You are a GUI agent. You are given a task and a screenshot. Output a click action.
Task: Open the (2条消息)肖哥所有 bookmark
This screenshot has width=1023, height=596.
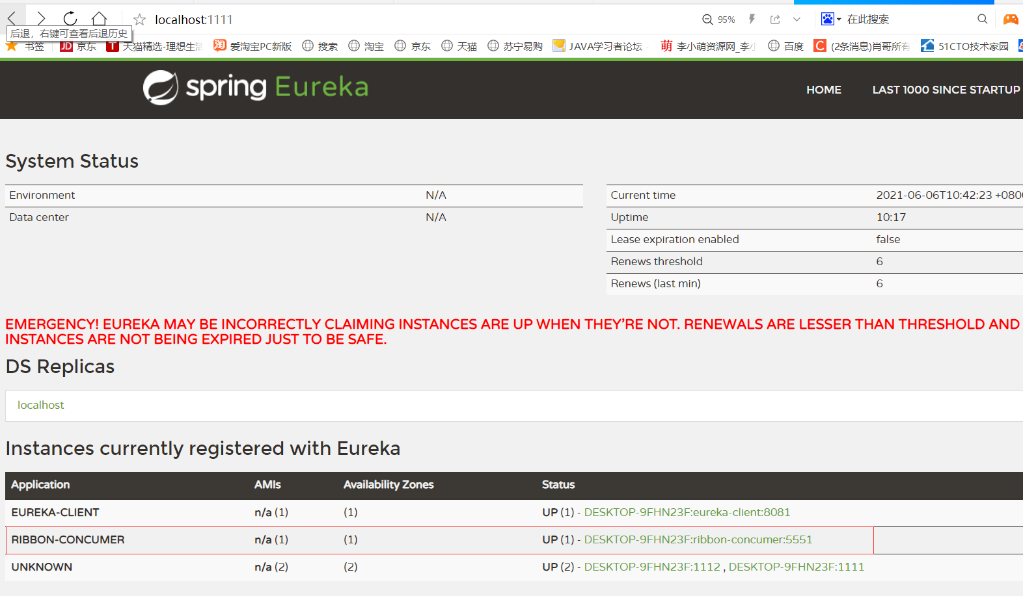point(862,46)
